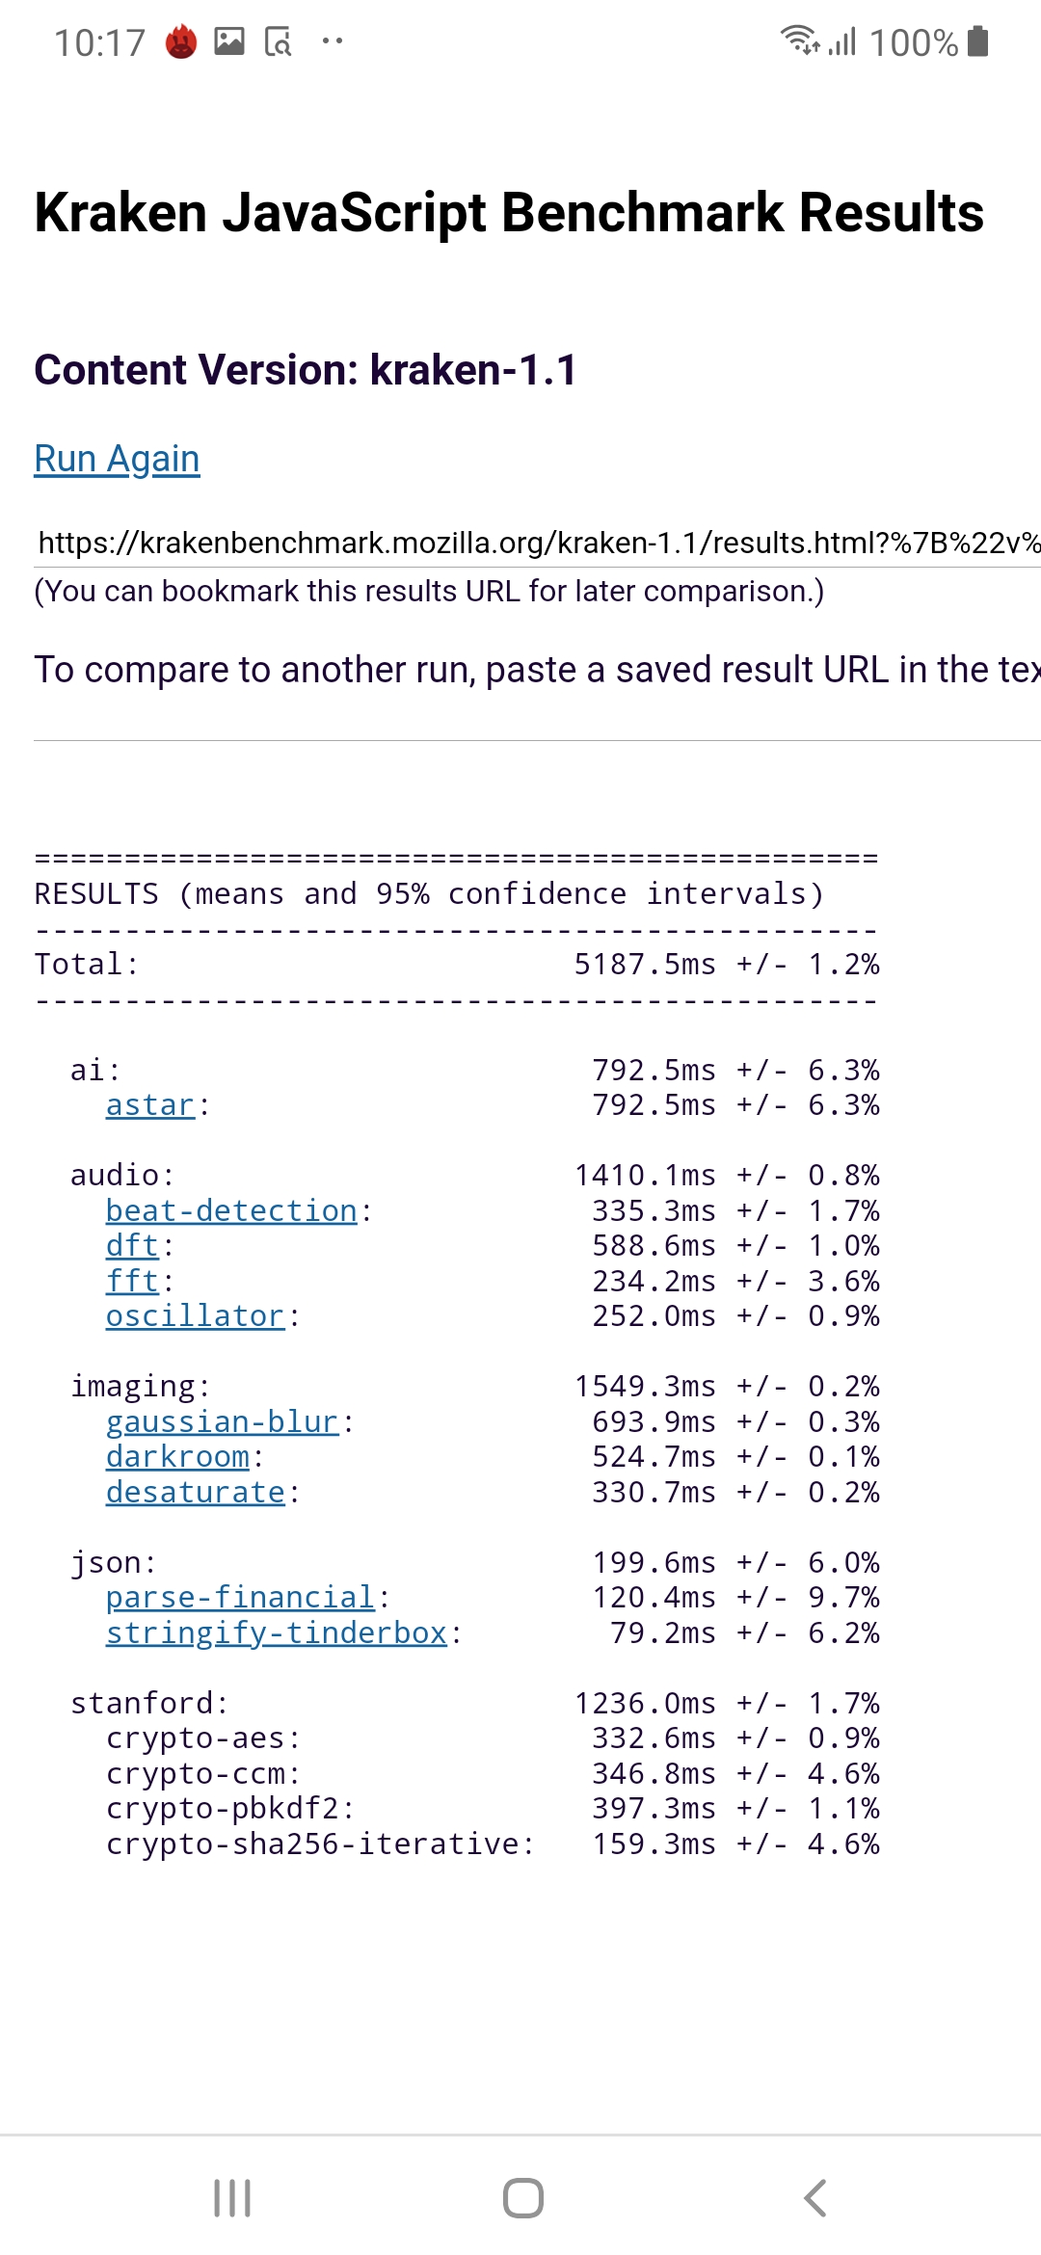Open the gaussian-blur test link
This screenshot has width=1041, height=2255.
coord(222,1422)
